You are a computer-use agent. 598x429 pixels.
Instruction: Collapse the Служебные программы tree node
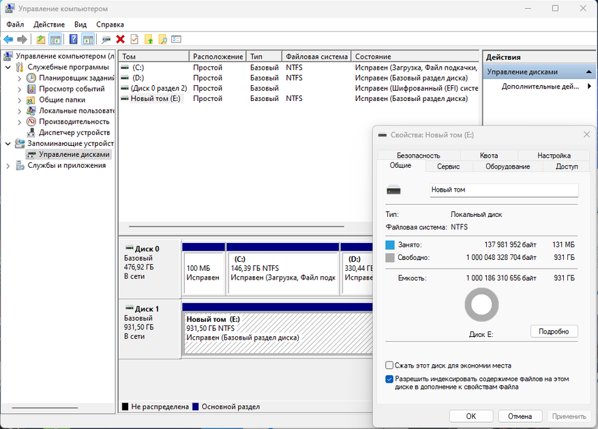click(x=8, y=67)
